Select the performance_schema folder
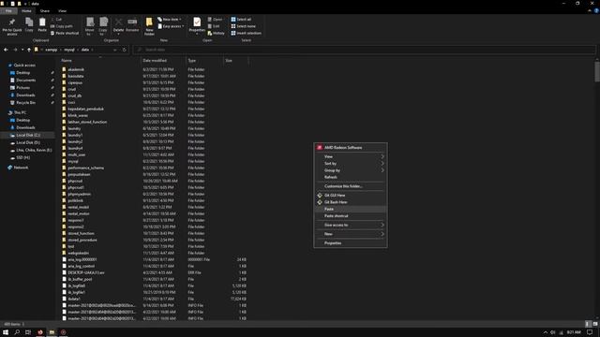 point(85,168)
